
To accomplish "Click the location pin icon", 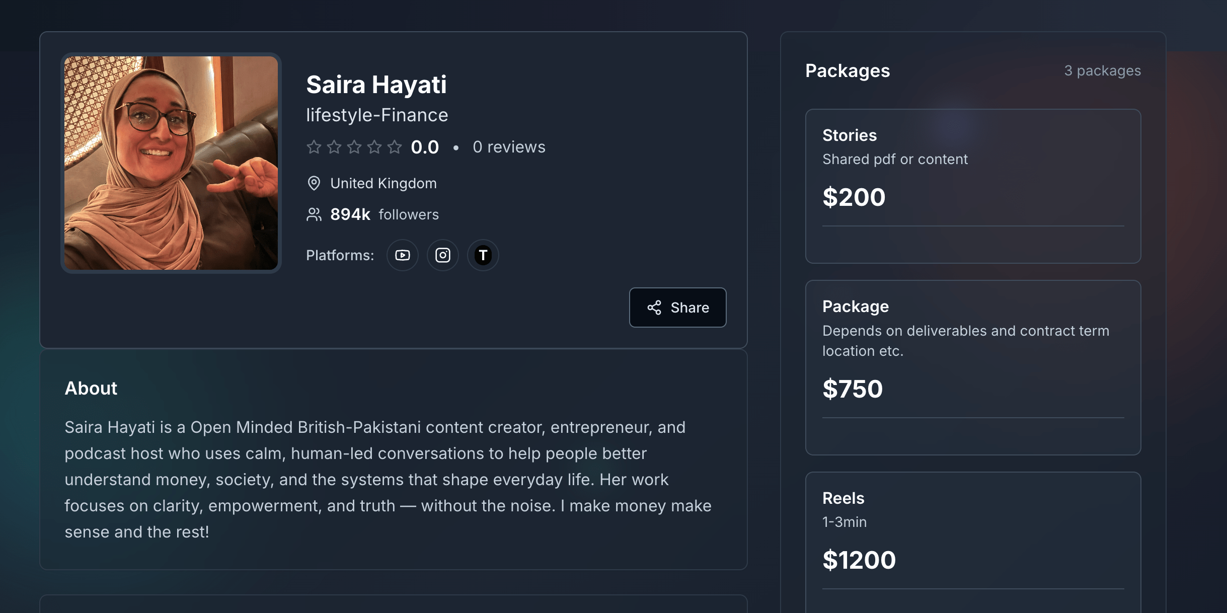I will [x=314, y=183].
